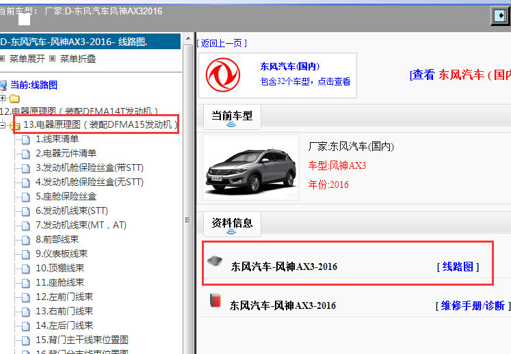Click the 菜单展开 menu expand icon

(2, 59)
